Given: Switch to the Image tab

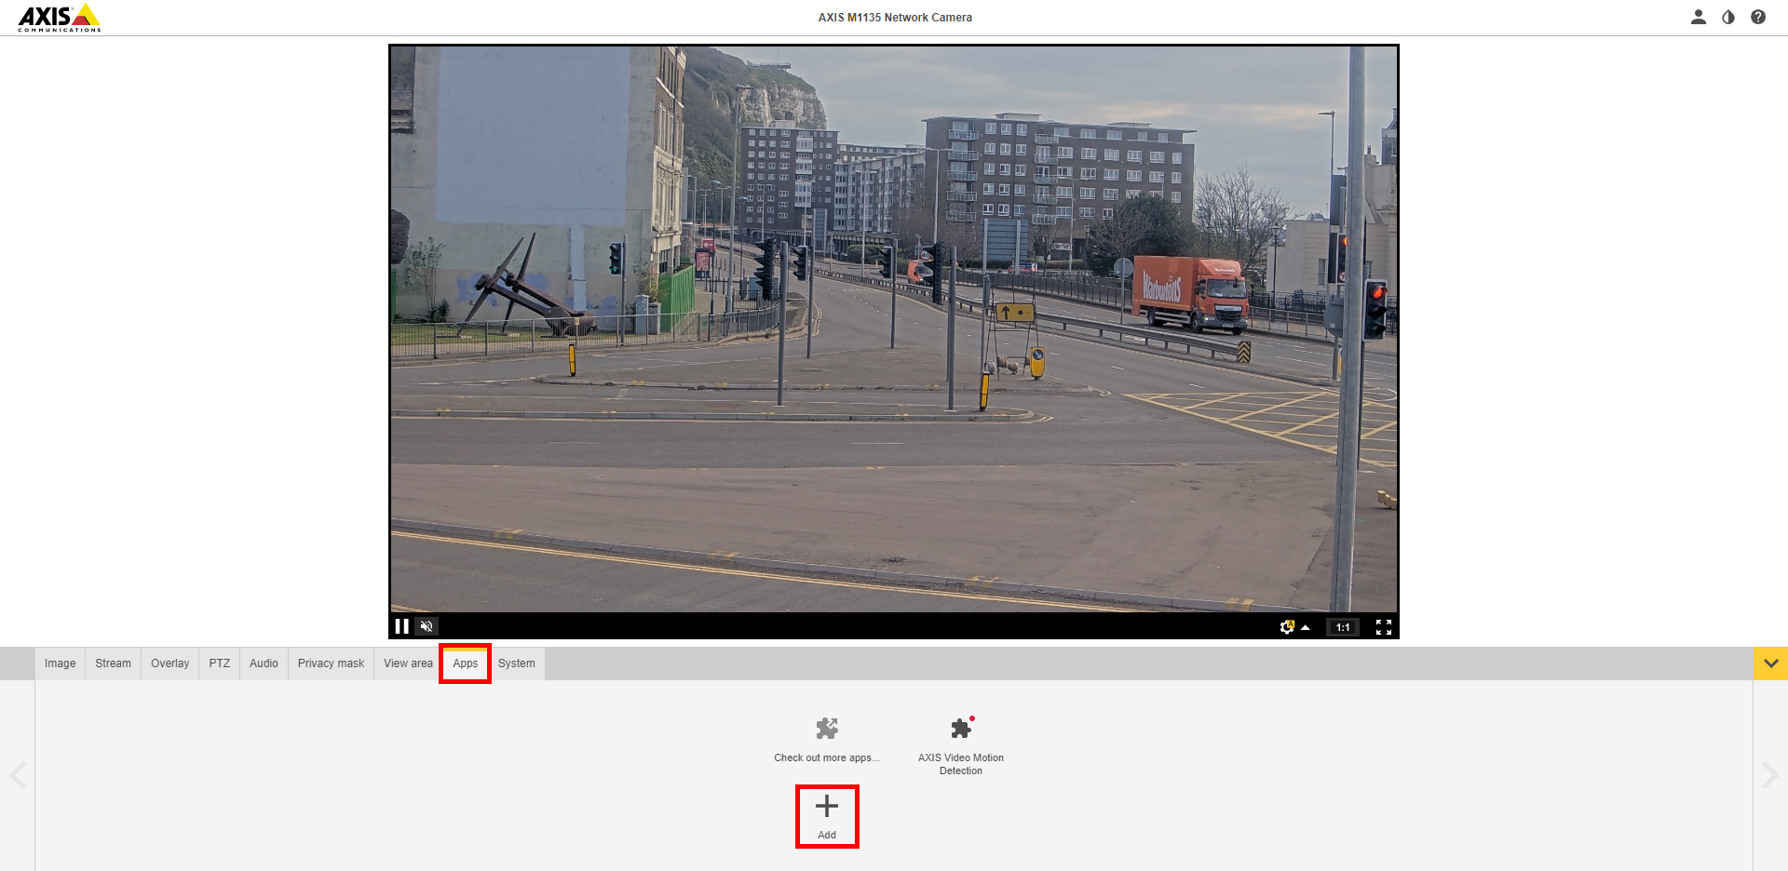Looking at the screenshot, I should pyautogui.click(x=61, y=663).
